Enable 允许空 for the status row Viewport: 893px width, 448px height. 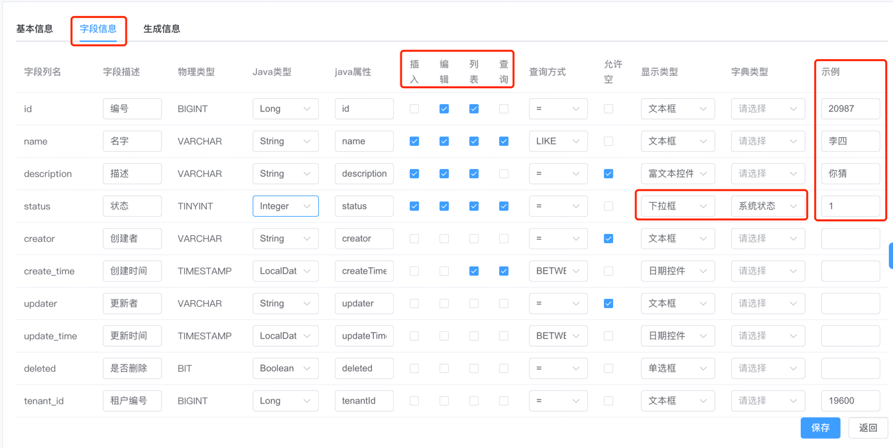[x=608, y=205]
